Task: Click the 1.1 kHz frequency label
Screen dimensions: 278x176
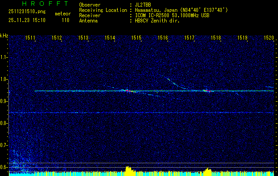Action: 4,57
